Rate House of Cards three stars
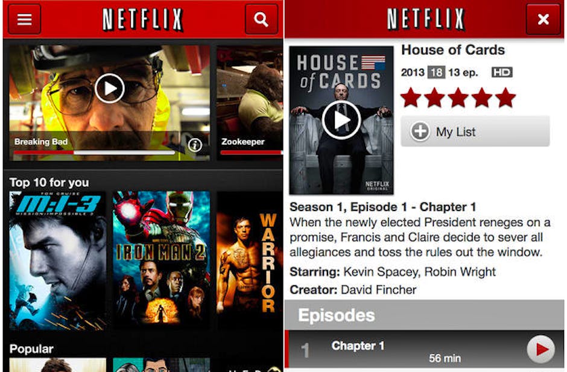 458,98
